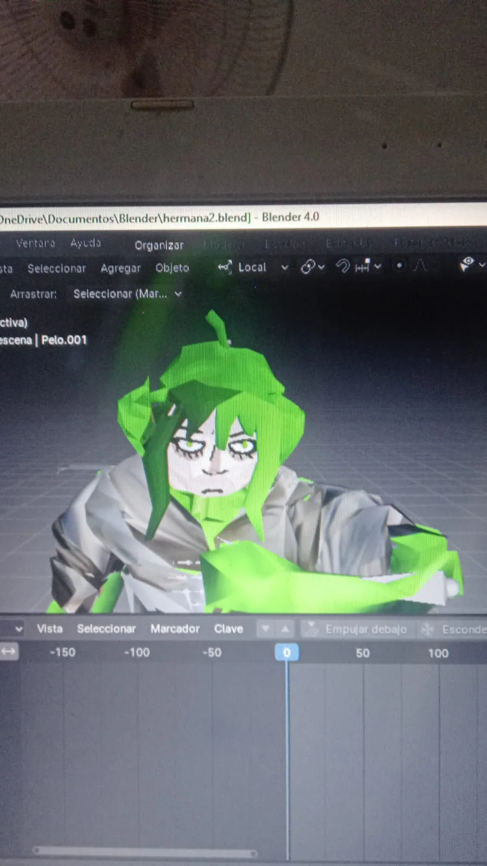Open the pivot point dropdown
This screenshot has height=866, width=487.
coord(313,266)
